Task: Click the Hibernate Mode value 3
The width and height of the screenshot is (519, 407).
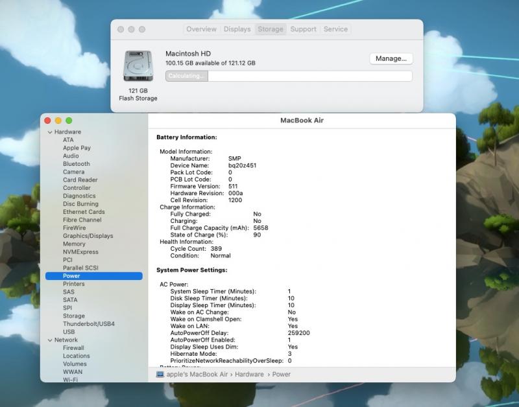Action: click(289, 354)
